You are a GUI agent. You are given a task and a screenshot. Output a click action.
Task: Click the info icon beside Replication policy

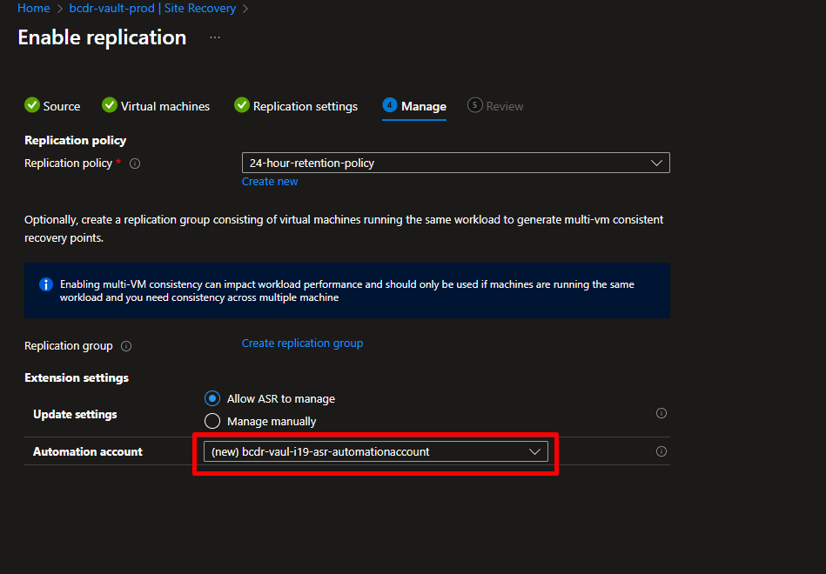click(x=135, y=164)
